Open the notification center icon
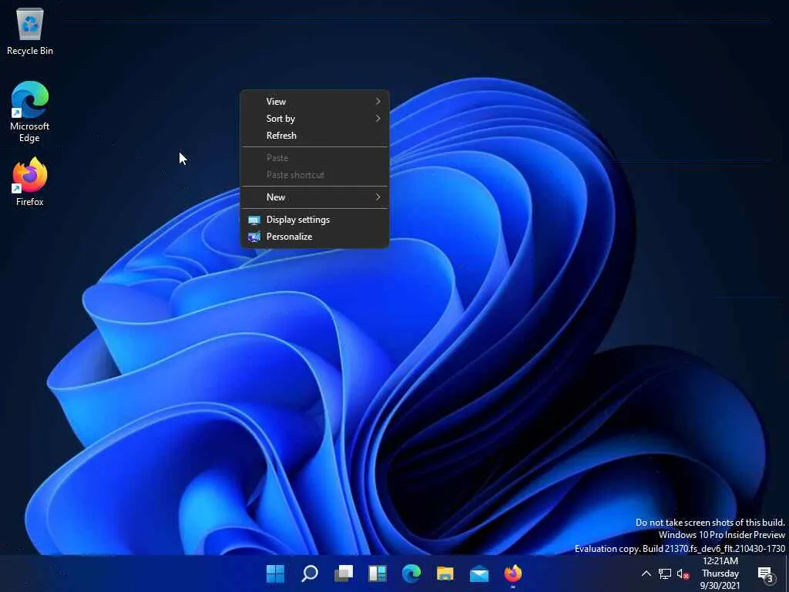The height and width of the screenshot is (592, 789). tap(765, 573)
